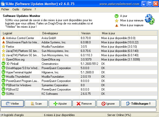
Task: Open the Fichier menu
Action: 5,9
